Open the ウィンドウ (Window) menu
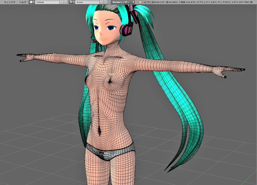The image size is (257, 185). 9,2
